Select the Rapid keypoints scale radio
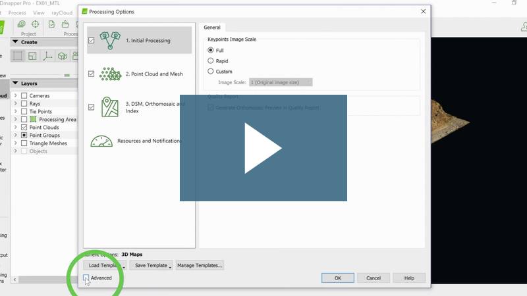 click(210, 61)
